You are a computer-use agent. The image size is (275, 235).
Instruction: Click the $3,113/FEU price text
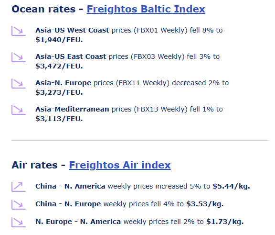[x=59, y=119]
